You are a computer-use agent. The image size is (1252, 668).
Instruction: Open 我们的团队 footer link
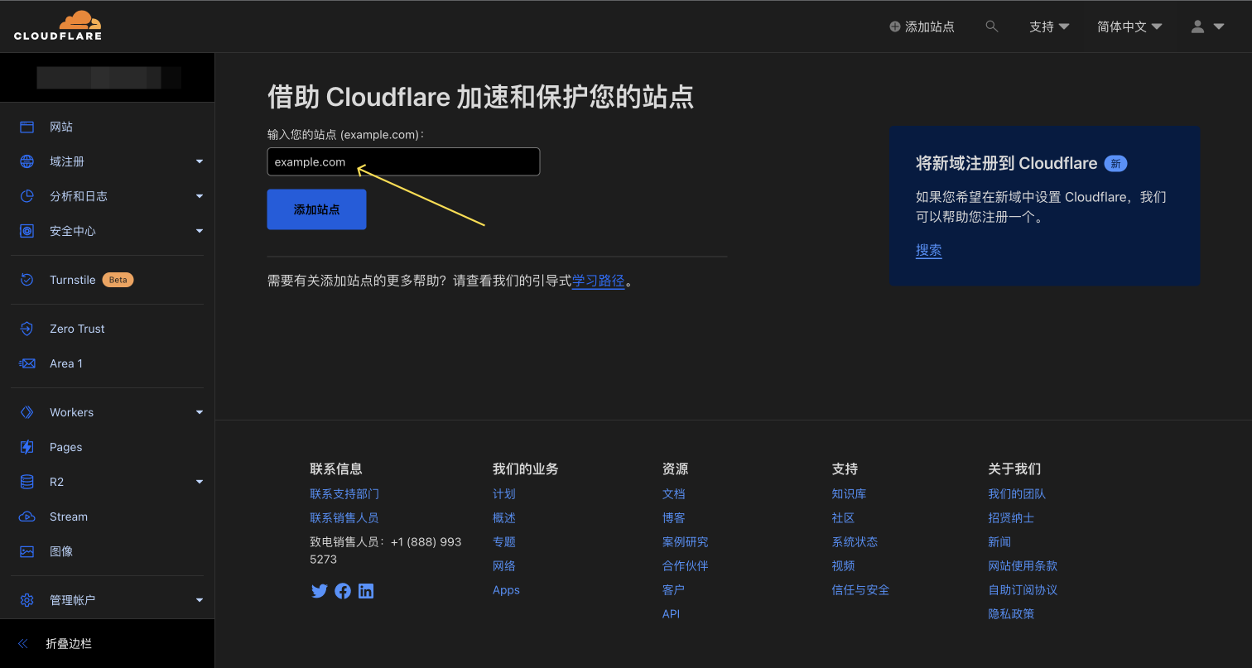[x=1017, y=493]
